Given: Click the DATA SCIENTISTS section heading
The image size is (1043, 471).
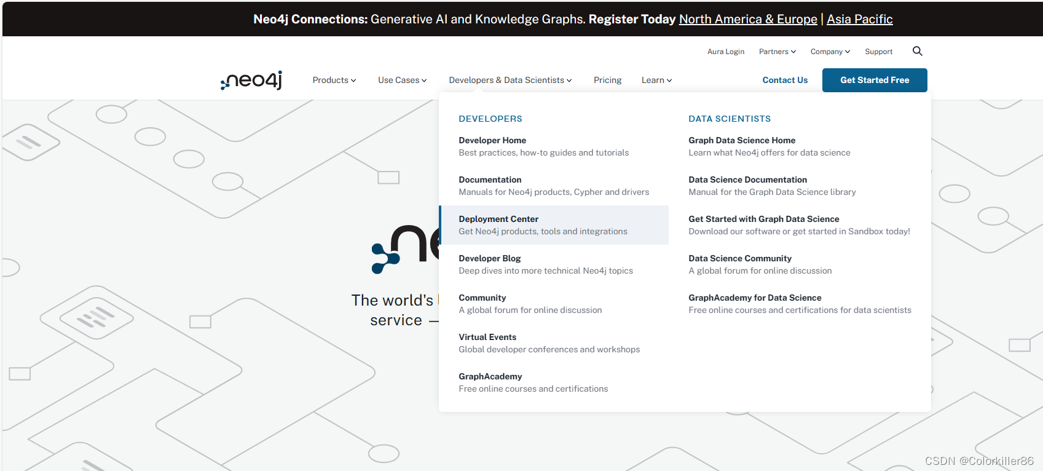Looking at the screenshot, I should tap(730, 119).
